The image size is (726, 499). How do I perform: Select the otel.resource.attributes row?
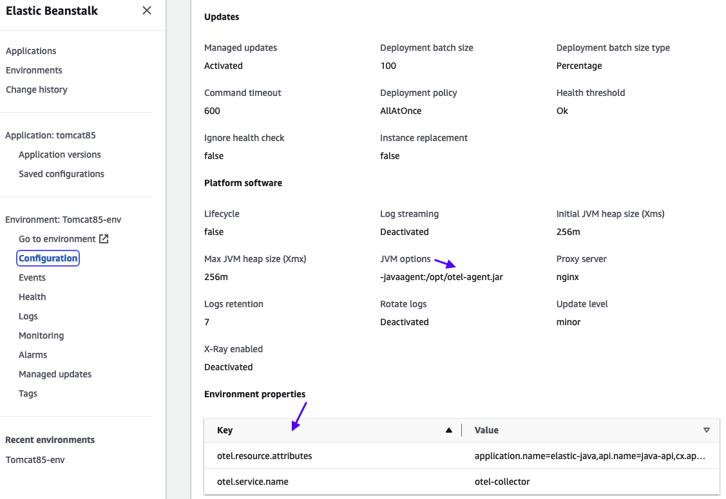[462, 456]
